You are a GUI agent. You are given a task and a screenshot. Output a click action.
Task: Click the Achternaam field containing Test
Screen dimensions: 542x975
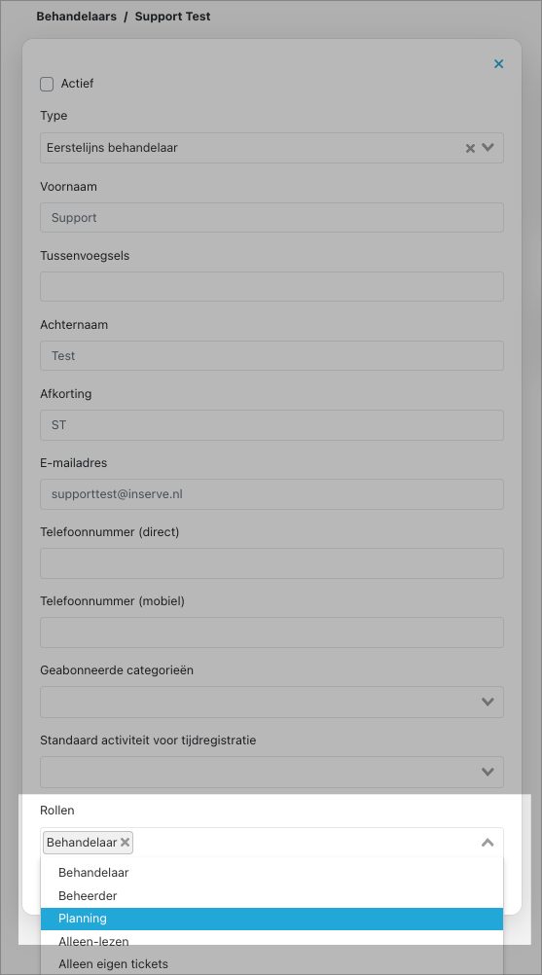pyautogui.click(x=271, y=356)
